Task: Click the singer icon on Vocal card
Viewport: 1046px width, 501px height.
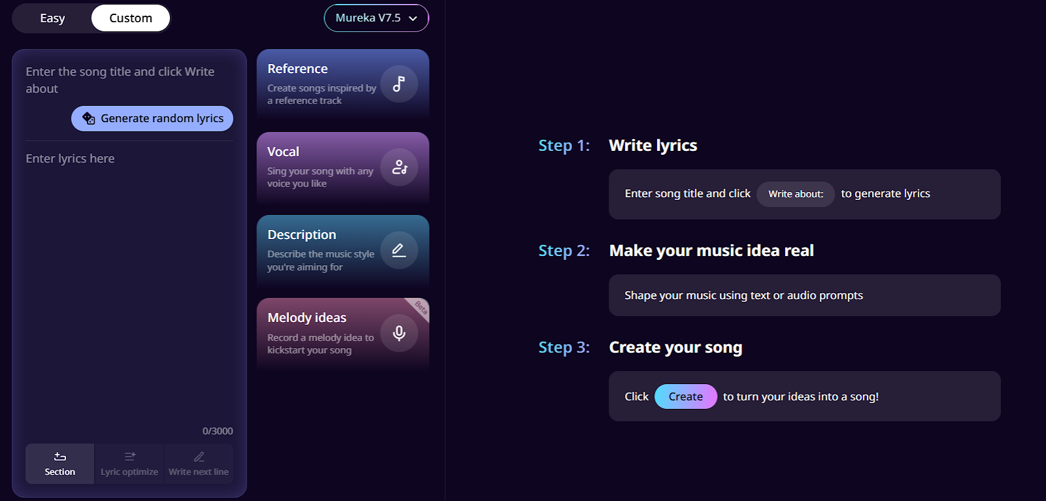Action: [399, 167]
